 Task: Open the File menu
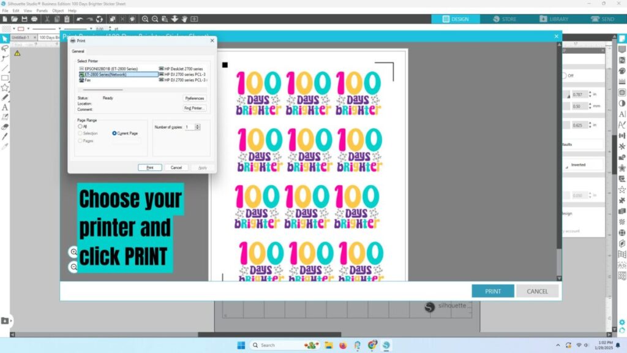click(5, 11)
